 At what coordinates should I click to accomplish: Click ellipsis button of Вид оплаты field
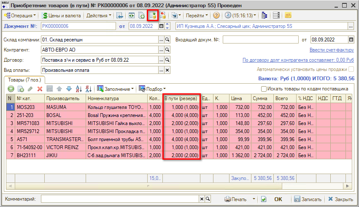click(162, 70)
